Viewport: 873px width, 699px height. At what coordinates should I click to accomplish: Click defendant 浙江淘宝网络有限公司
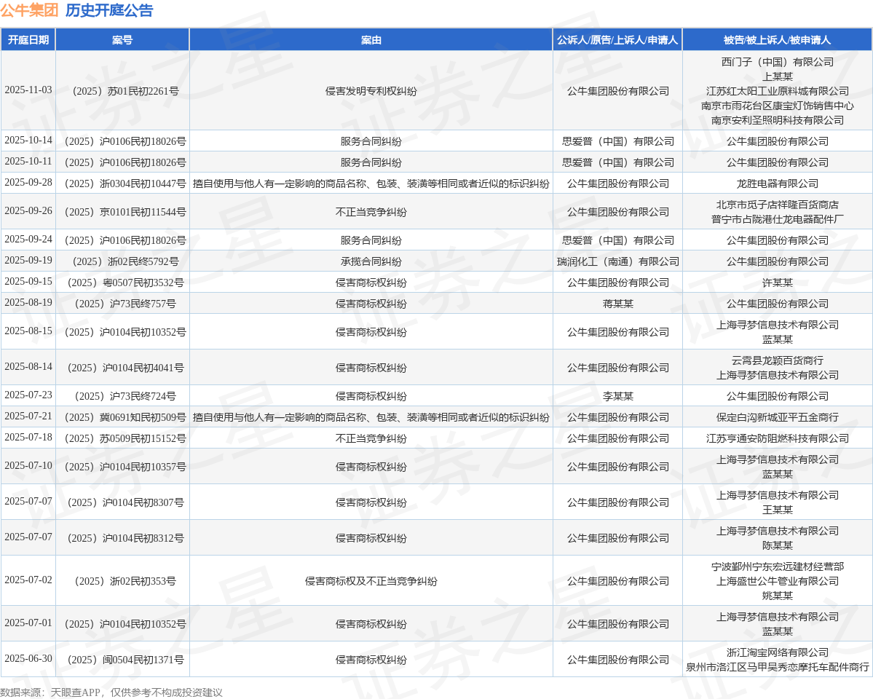tap(777, 652)
